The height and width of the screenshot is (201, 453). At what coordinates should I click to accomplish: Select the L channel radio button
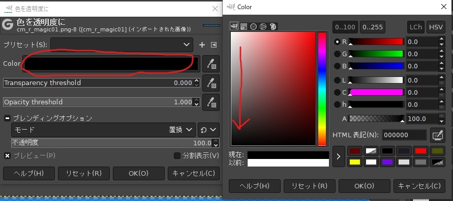point(337,80)
